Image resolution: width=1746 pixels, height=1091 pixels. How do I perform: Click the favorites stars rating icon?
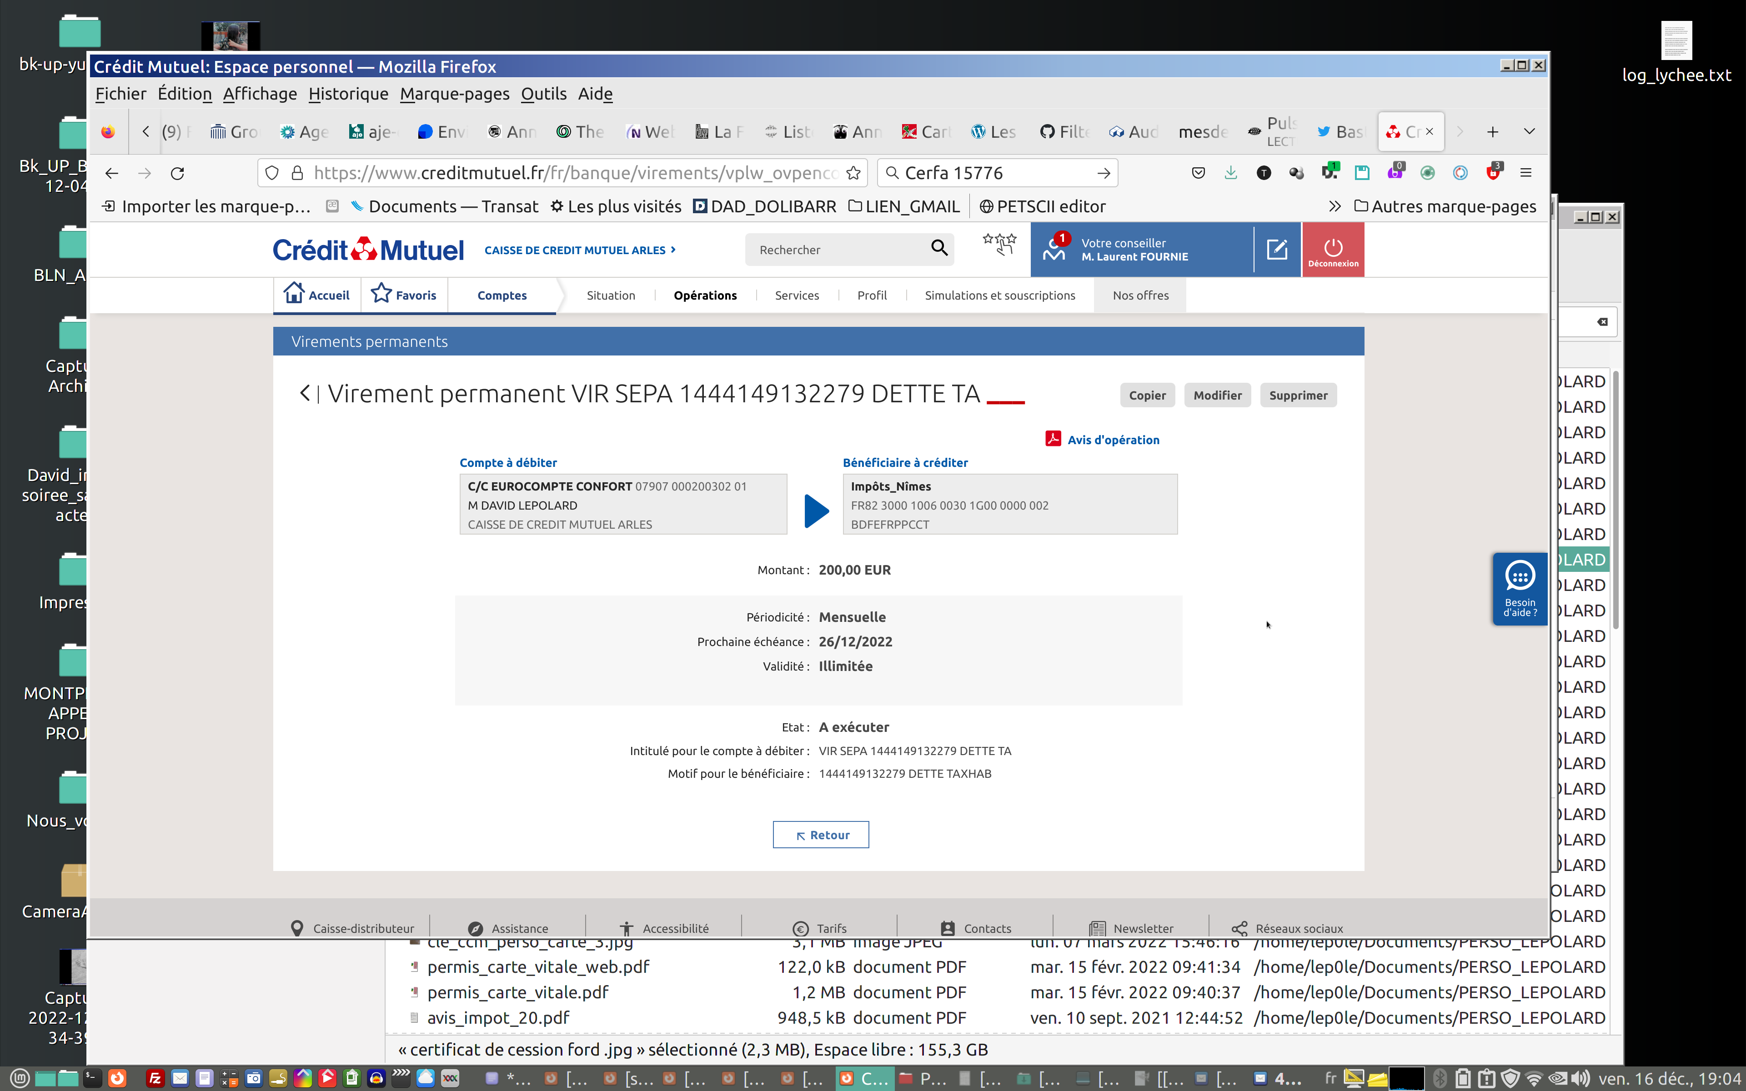tap(999, 245)
